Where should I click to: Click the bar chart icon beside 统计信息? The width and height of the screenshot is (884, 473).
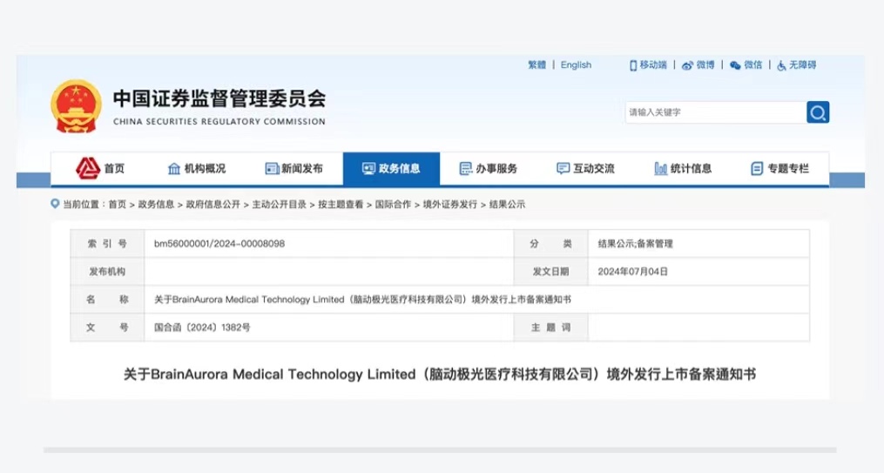661,169
